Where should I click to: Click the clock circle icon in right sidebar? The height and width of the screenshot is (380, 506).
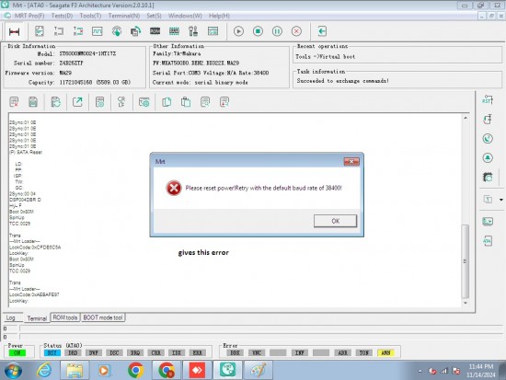click(x=488, y=139)
